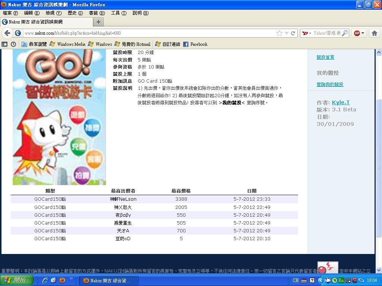Screen dimensions: 382x286
Task: Select bidder name 天才A
Action: (x=123, y=231)
